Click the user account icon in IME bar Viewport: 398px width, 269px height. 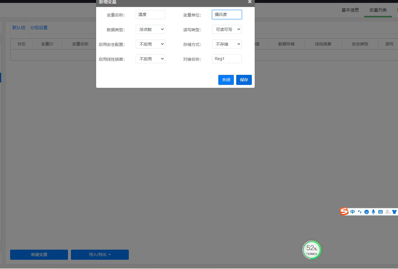388,212
